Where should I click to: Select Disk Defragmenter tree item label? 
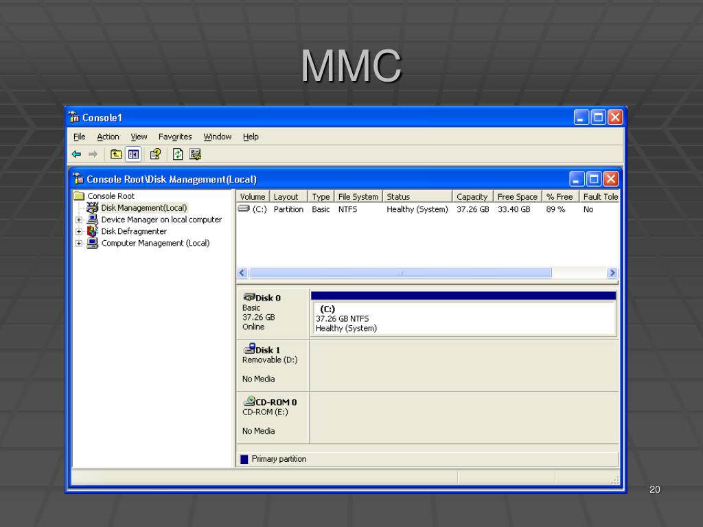134,231
